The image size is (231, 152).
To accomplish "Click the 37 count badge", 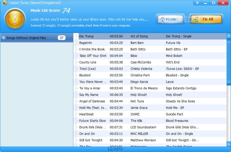I will [x=62, y=38].
